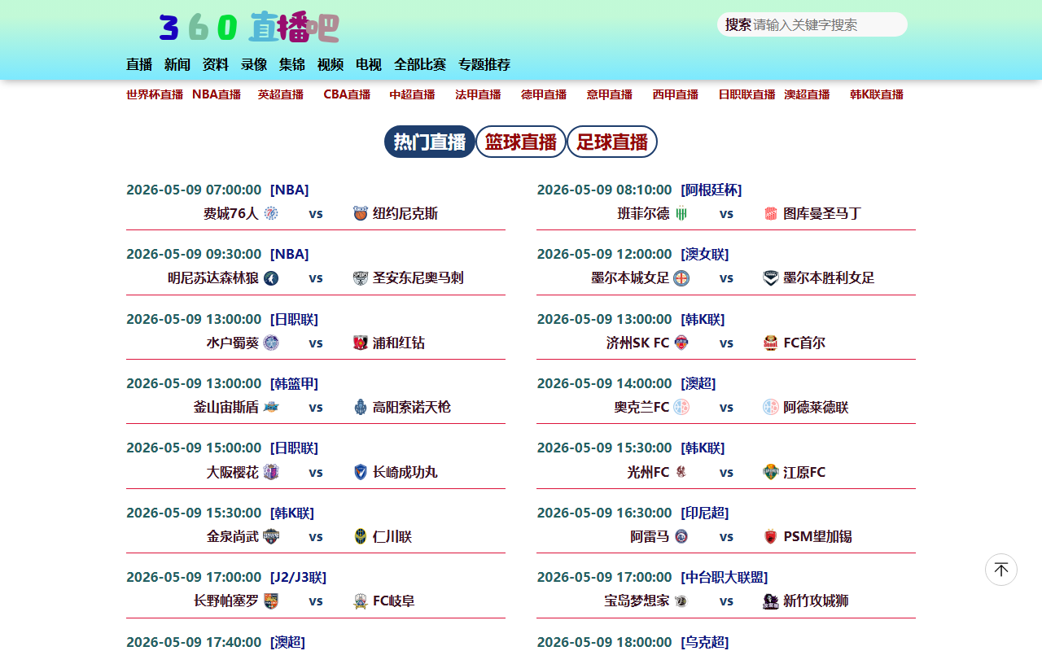Open the 意甲直播 link
This screenshot has height=651, width=1042.
pyautogui.click(x=610, y=94)
